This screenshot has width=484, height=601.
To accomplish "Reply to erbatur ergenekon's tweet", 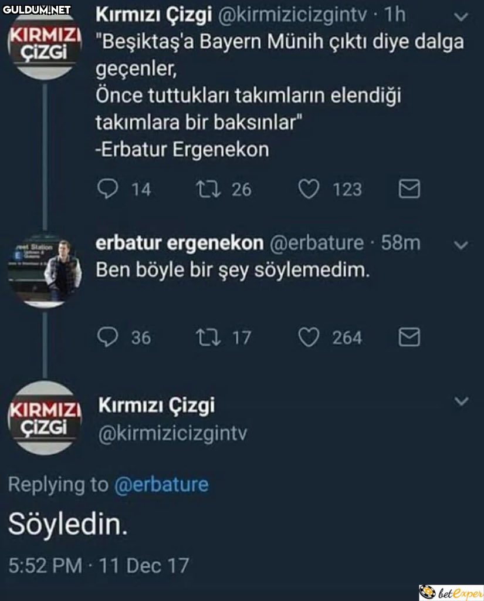I will pyautogui.click(x=107, y=337).
